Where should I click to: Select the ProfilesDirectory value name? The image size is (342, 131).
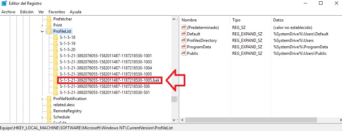[x=202, y=40]
